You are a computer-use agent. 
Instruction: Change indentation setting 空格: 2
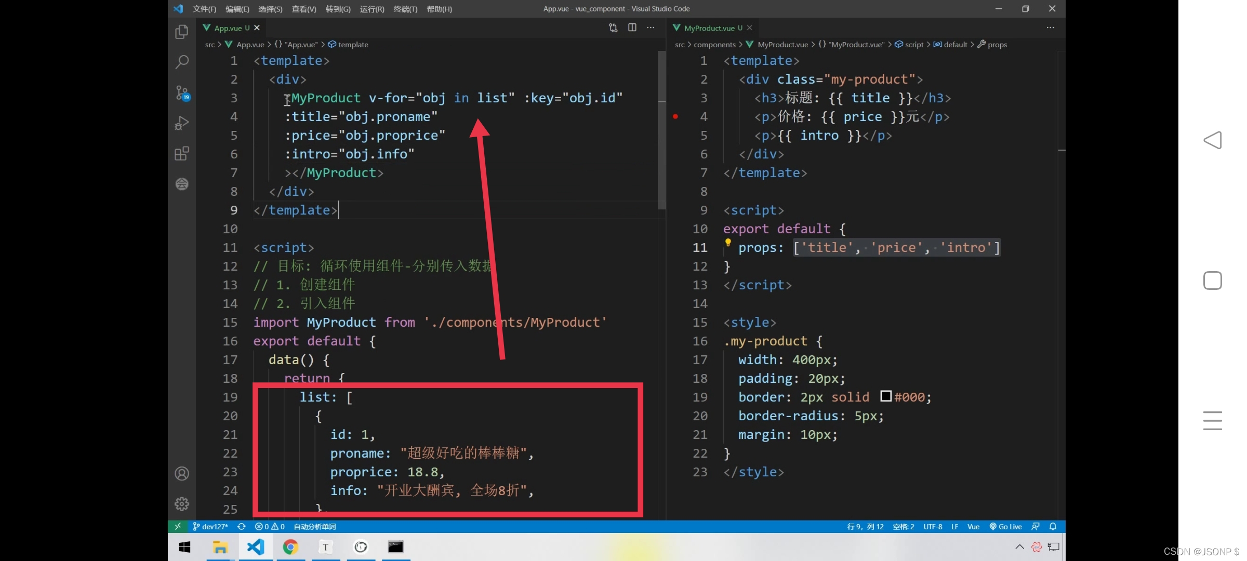pos(904,526)
